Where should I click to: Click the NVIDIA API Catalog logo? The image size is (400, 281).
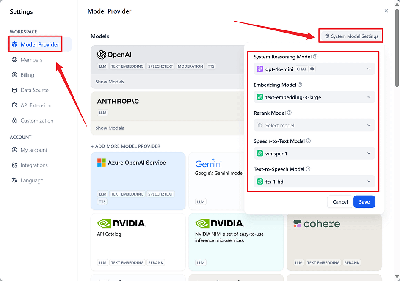point(121,223)
